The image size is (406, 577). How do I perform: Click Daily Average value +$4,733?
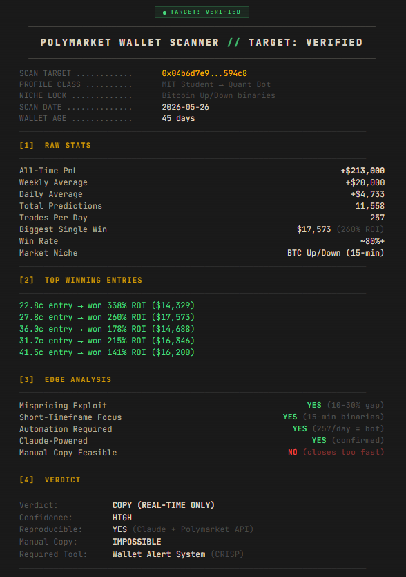(x=367, y=194)
